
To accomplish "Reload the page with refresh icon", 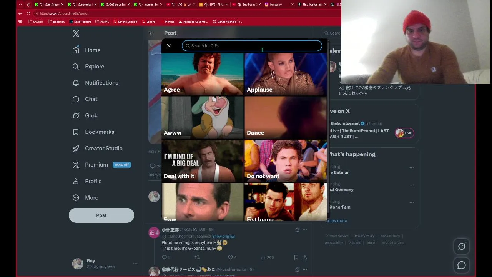I will (x=28, y=13).
